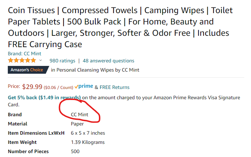This screenshot has height=157, width=251.
Task: Open Get 5% back rewards offer
Action: pyautogui.click(x=44, y=97)
